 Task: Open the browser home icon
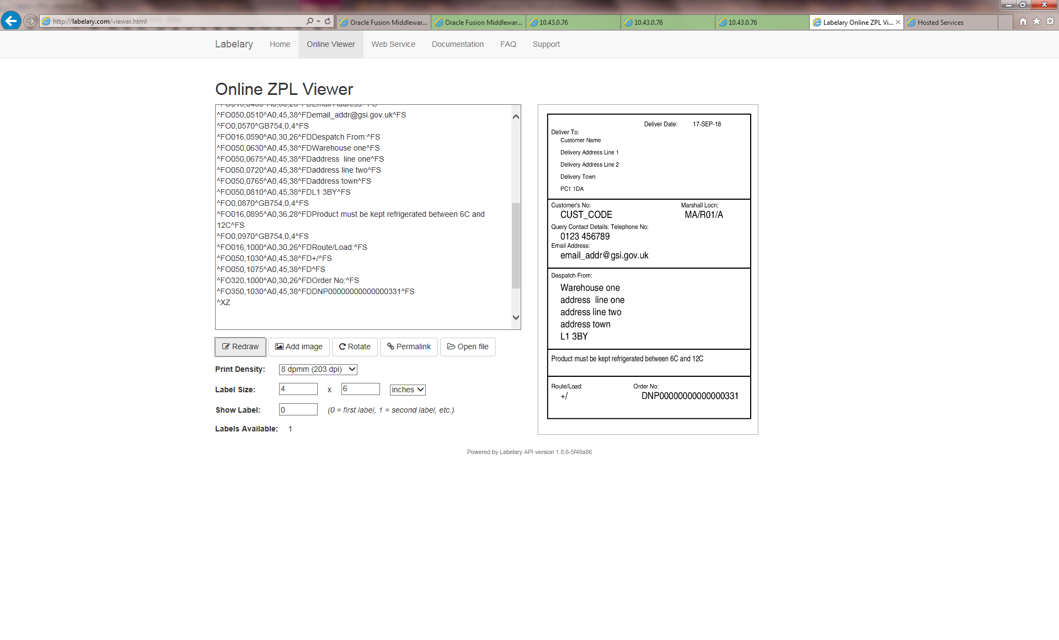click(1023, 21)
